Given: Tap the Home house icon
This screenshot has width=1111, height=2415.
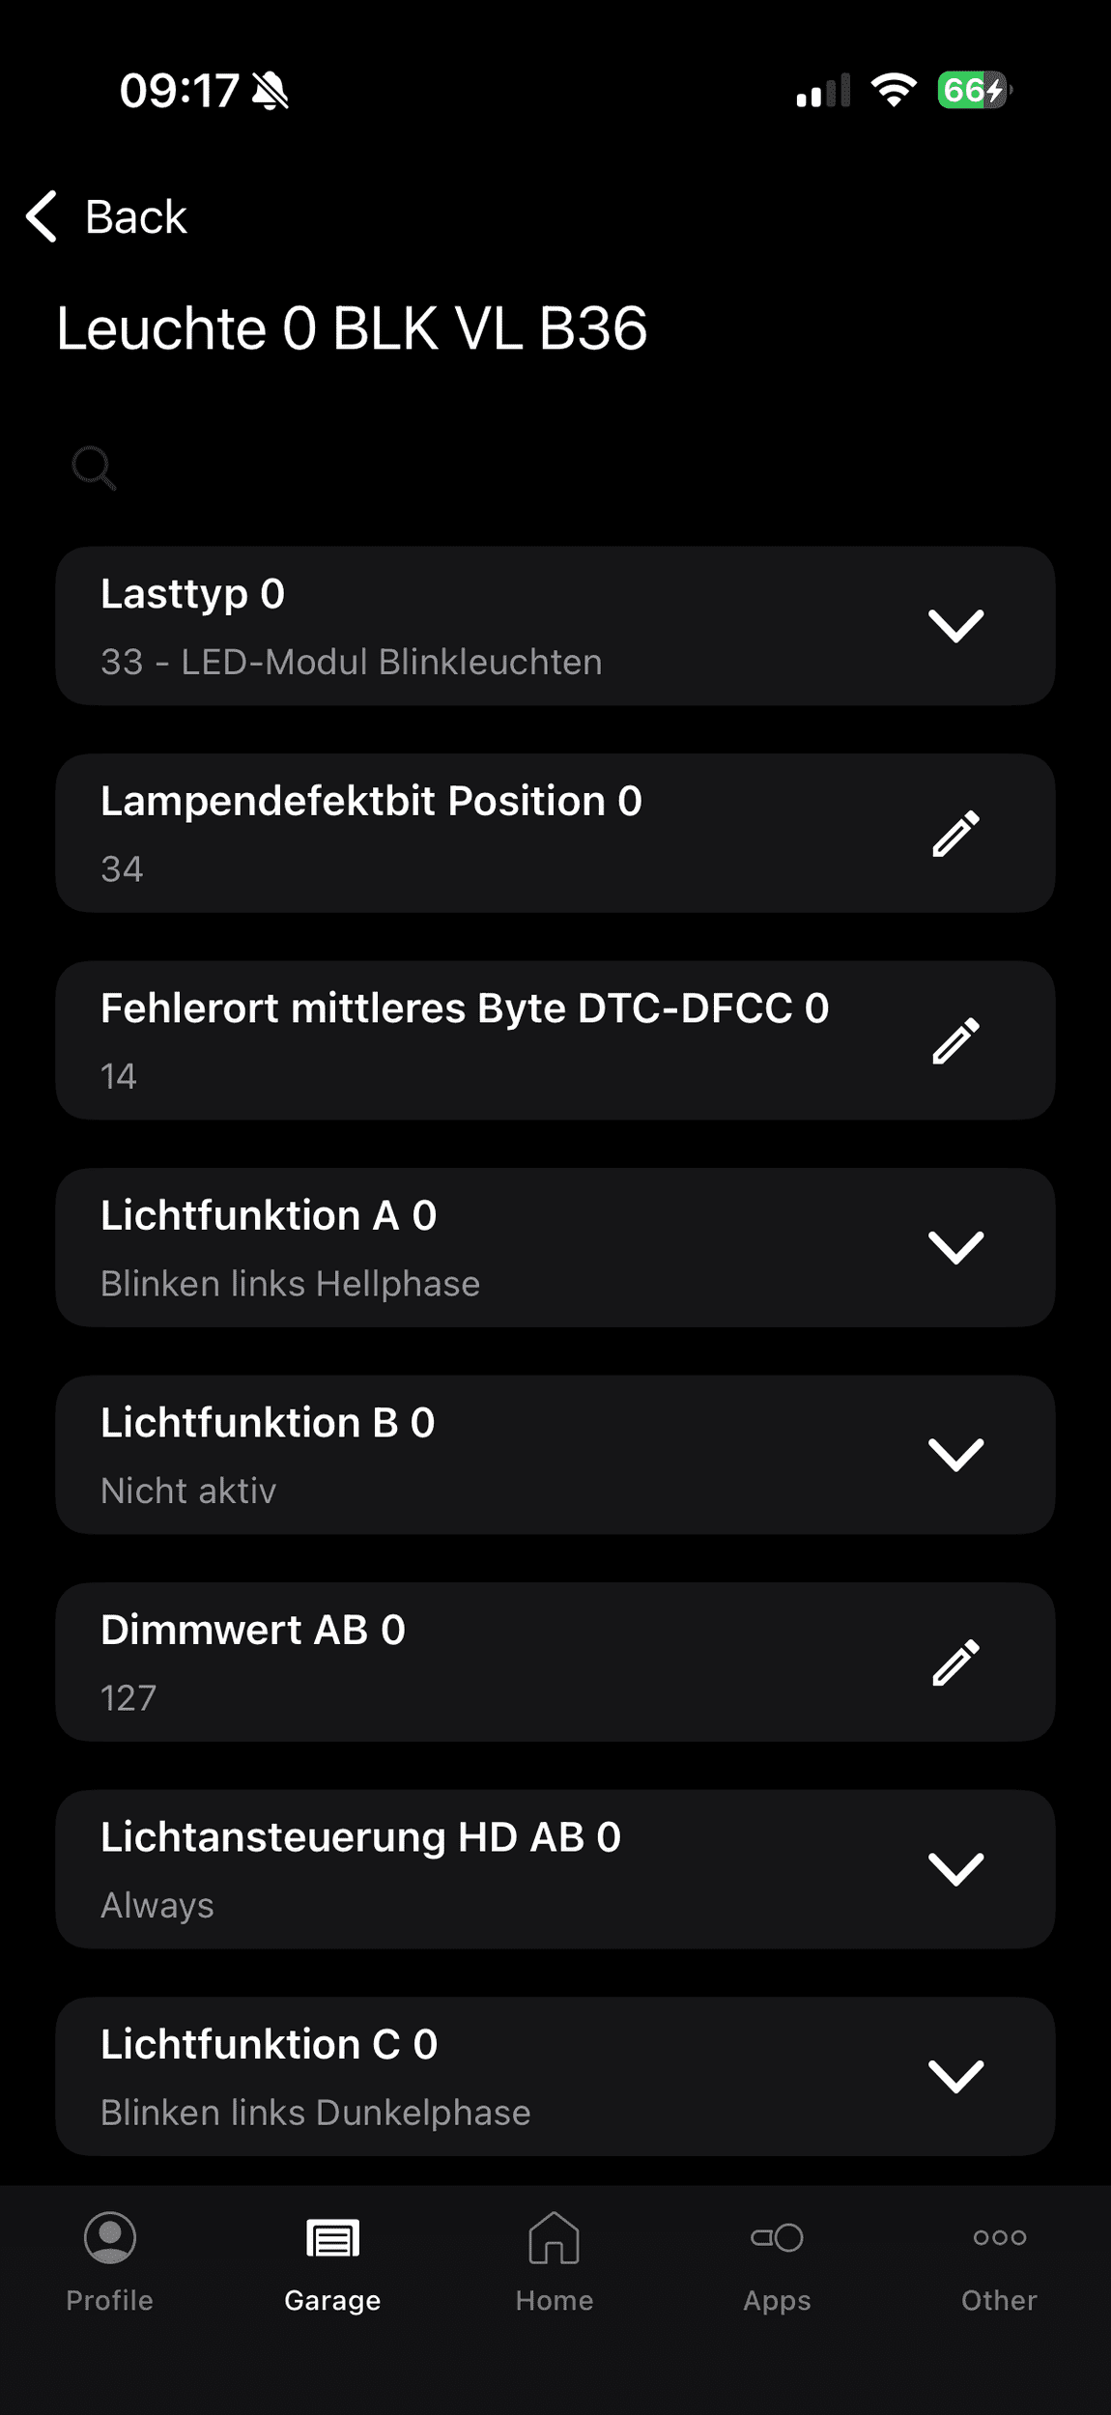Looking at the screenshot, I should pos(555,2237).
